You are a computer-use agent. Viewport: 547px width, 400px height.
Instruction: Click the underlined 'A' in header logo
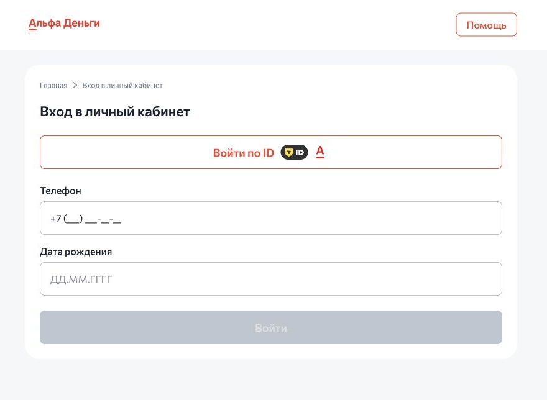32,24
